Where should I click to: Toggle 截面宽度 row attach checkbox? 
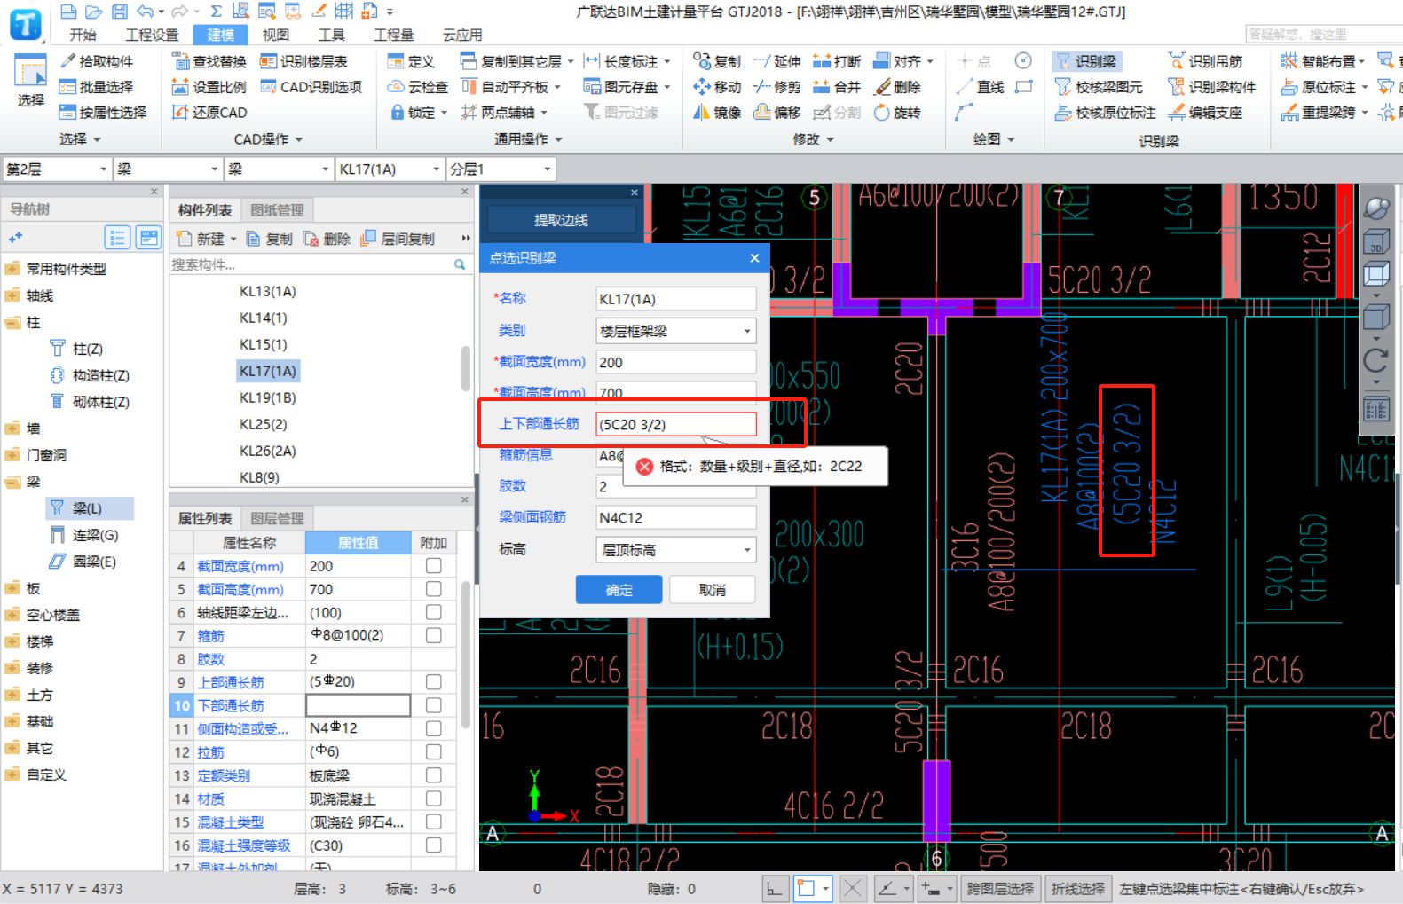[433, 566]
